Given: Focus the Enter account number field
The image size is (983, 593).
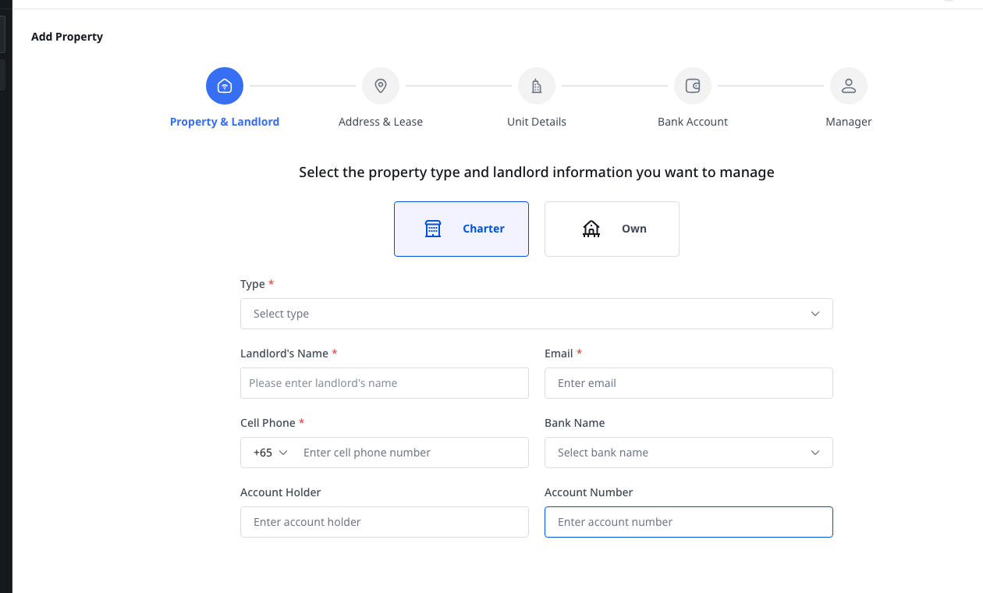Looking at the screenshot, I should coord(689,522).
